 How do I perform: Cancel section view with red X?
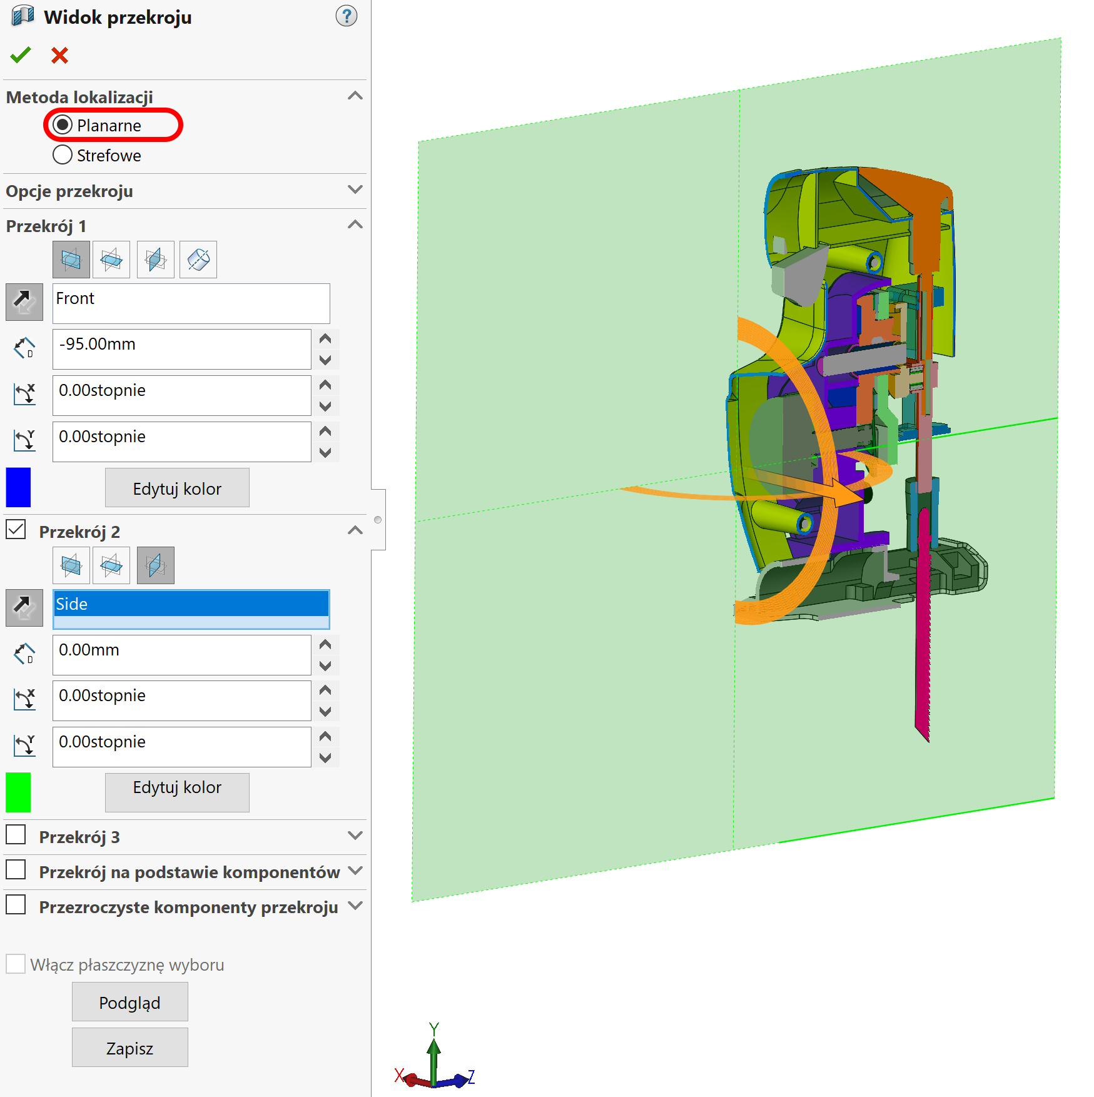click(59, 55)
